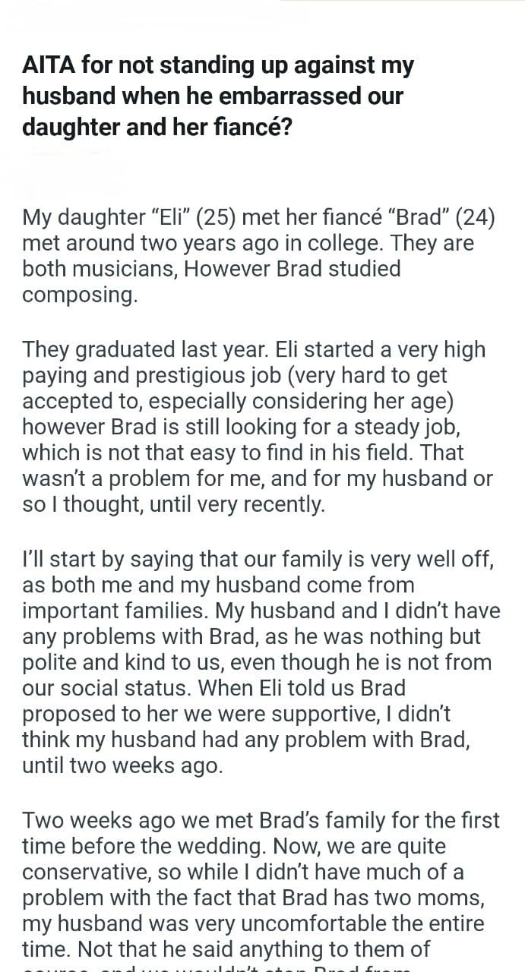Click the line "time. Not that he said anything"
This screenshot has width=525, height=972.
pyautogui.click(x=226, y=949)
